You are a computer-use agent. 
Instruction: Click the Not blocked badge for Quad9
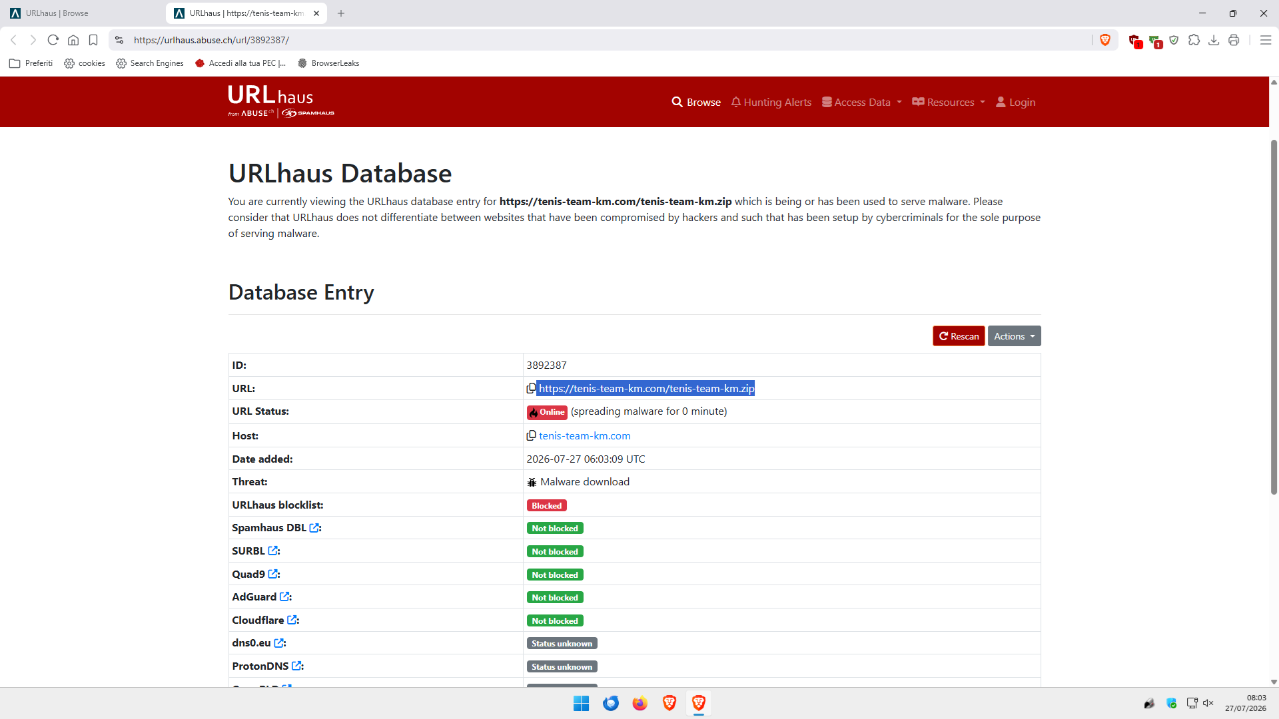(555, 575)
